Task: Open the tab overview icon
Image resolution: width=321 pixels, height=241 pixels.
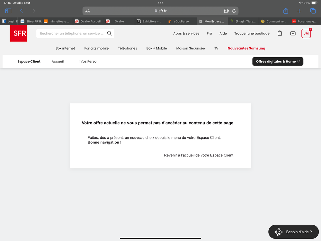Action: 313,11
